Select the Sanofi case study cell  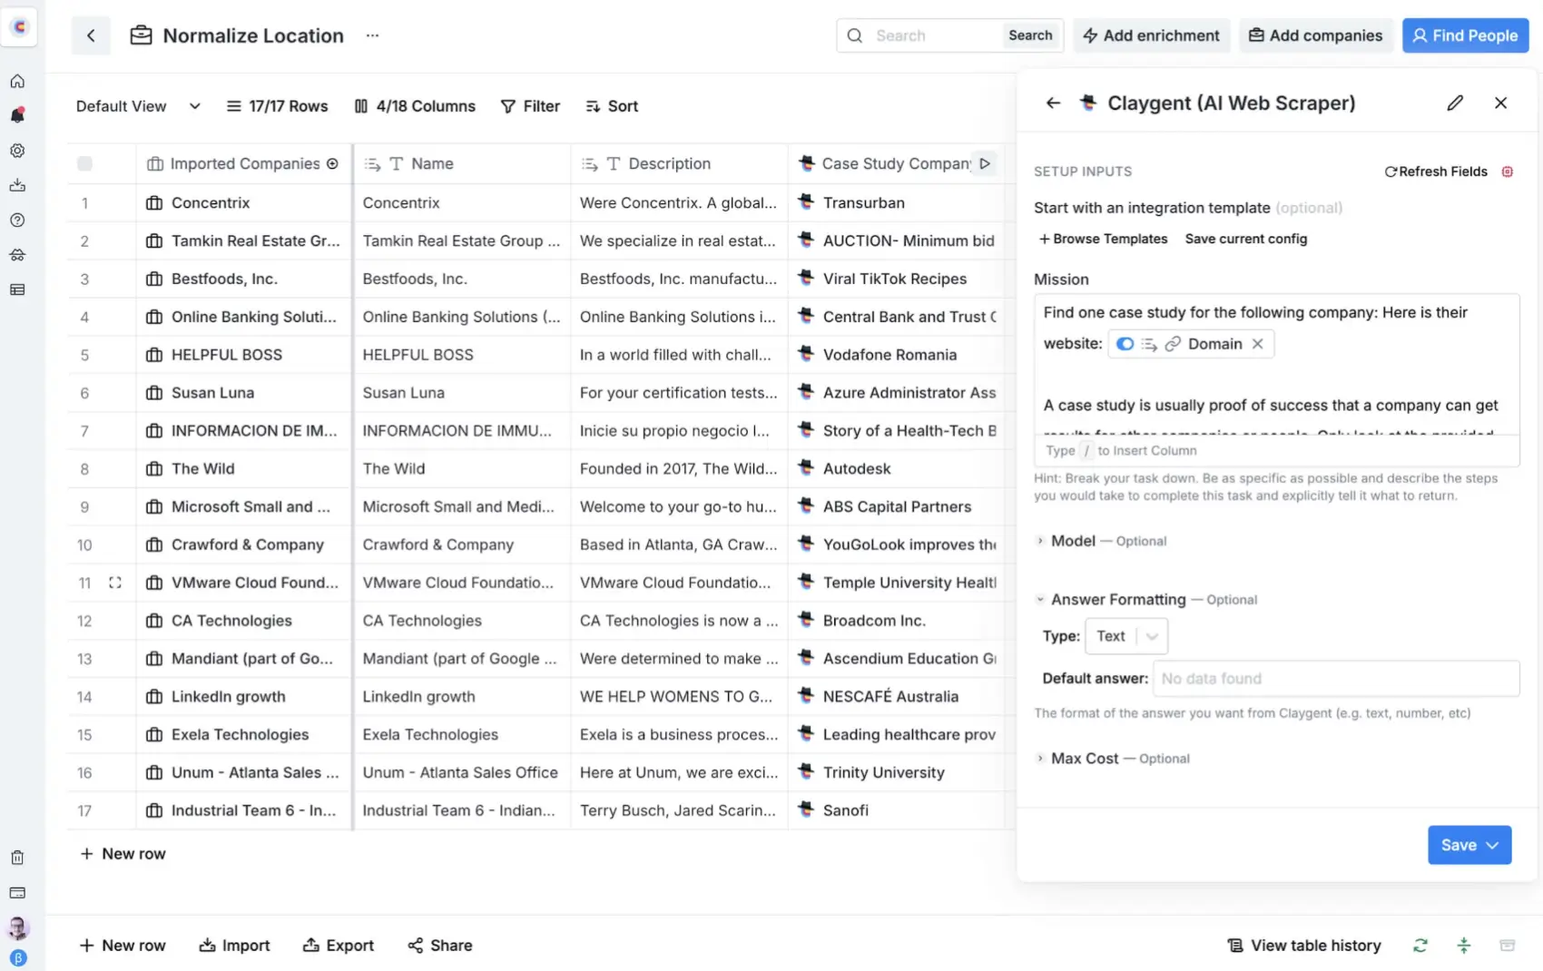pyautogui.click(x=896, y=810)
